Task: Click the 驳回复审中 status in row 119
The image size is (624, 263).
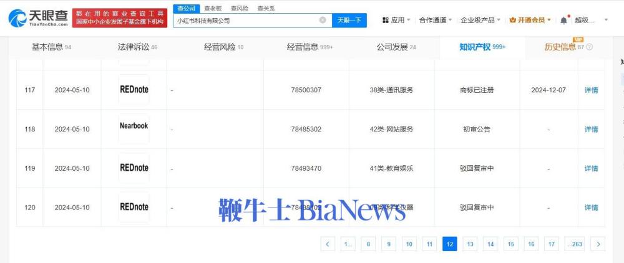Action: click(x=477, y=168)
